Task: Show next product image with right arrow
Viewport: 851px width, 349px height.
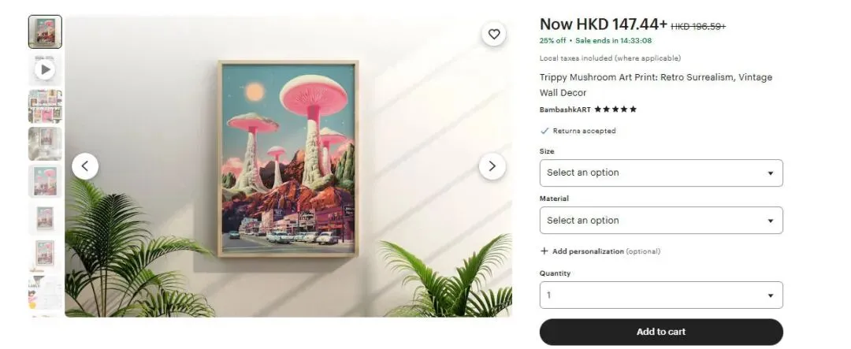Action: click(492, 166)
